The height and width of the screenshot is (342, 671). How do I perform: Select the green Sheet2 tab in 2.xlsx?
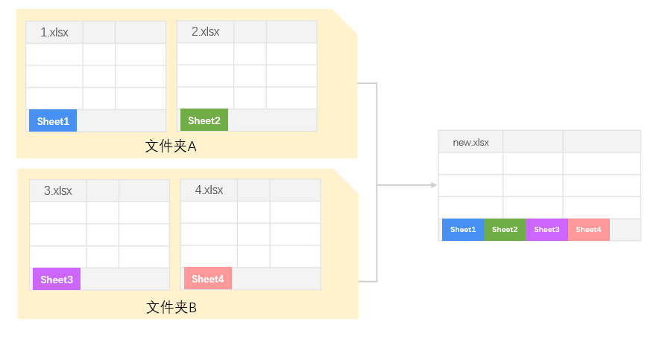[x=204, y=120]
